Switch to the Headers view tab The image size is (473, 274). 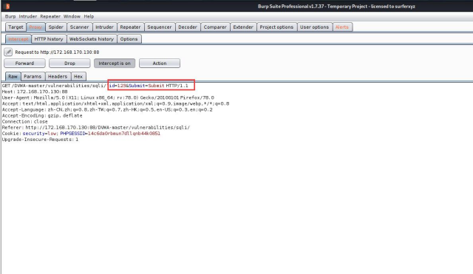coord(58,77)
